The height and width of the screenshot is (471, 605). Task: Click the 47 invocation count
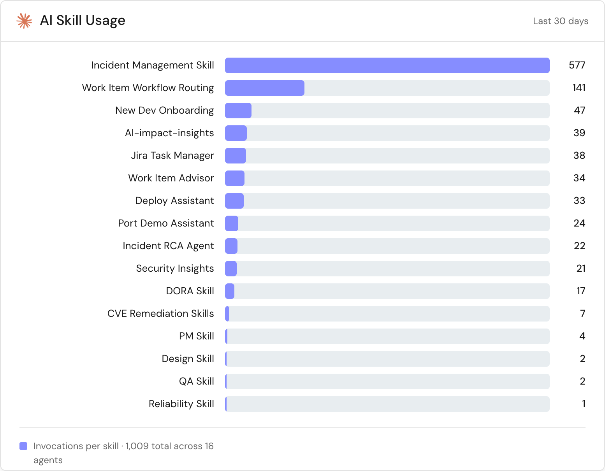pos(580,111)
